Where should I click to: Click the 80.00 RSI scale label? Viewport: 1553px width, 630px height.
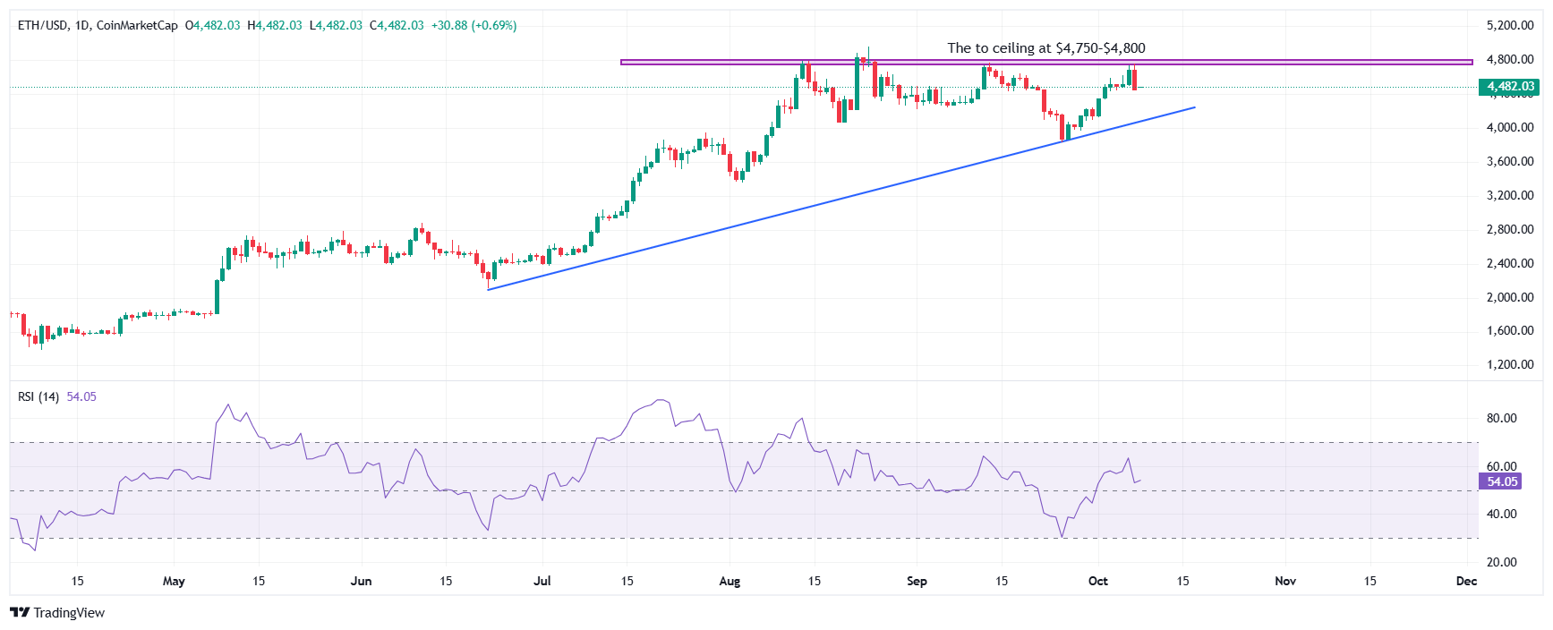(x=1501, y=418)
